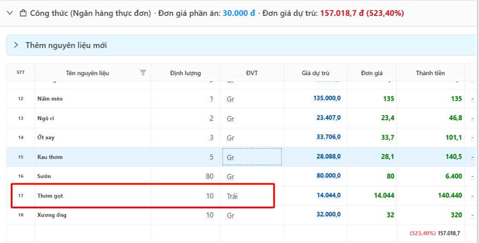
Task: Click row number 15 cell
Action: pos(21,157)
